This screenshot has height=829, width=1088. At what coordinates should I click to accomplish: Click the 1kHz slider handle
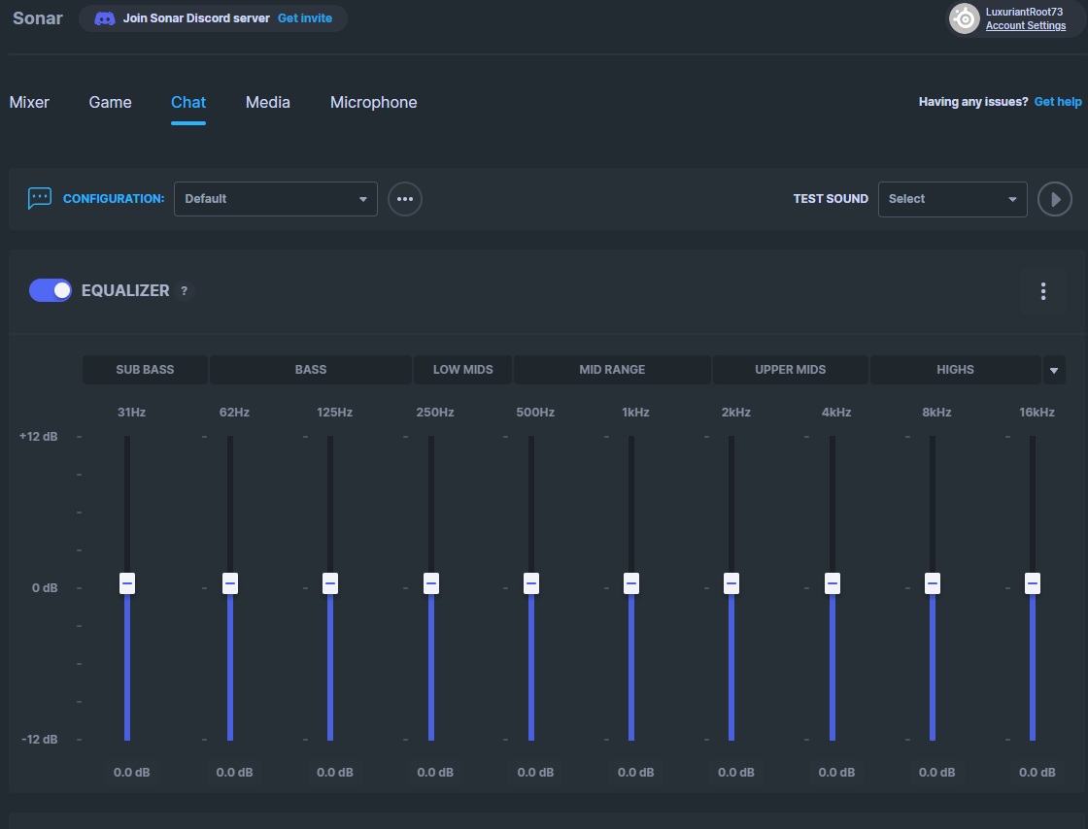tap(631, 583)
